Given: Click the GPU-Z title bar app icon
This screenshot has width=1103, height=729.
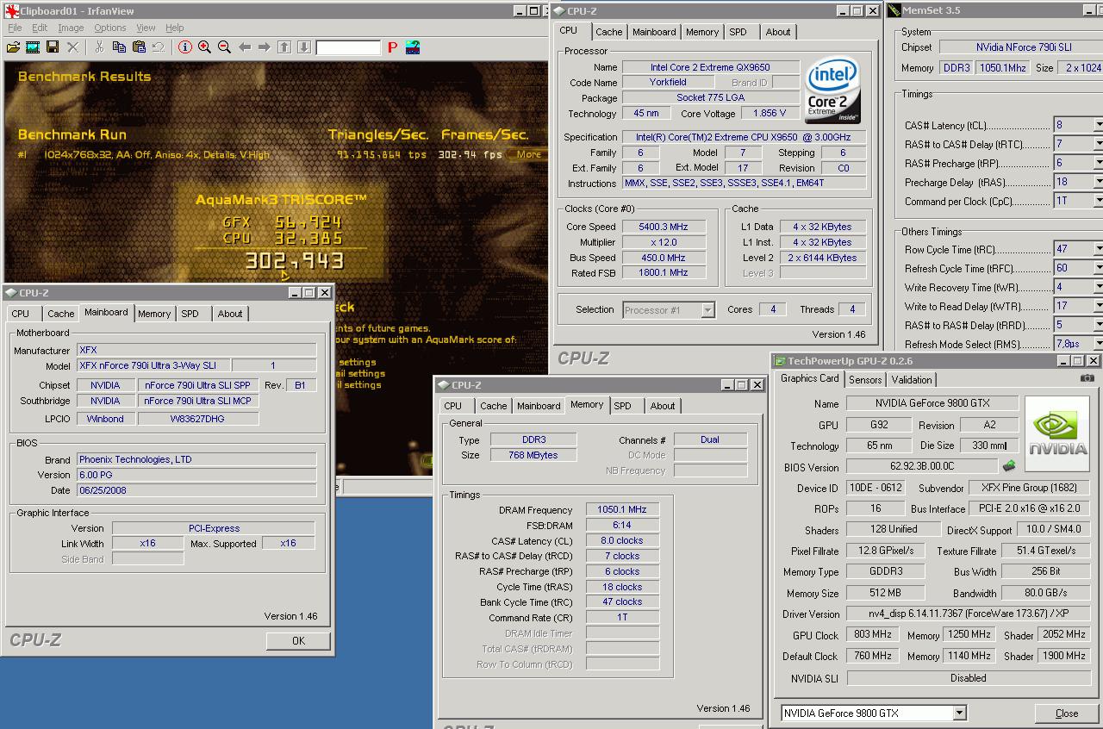Looking at the screenshot, I should click(780, 361).
